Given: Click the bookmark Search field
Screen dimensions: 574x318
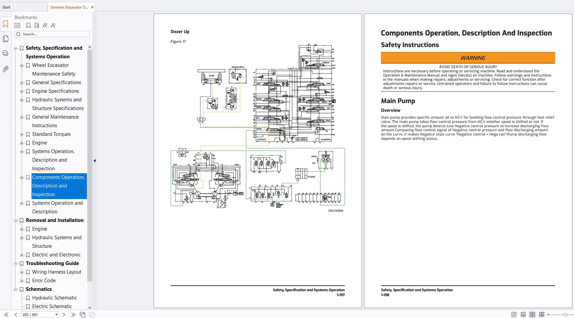Looking at the screenshot, I should [x=52, y=34].
